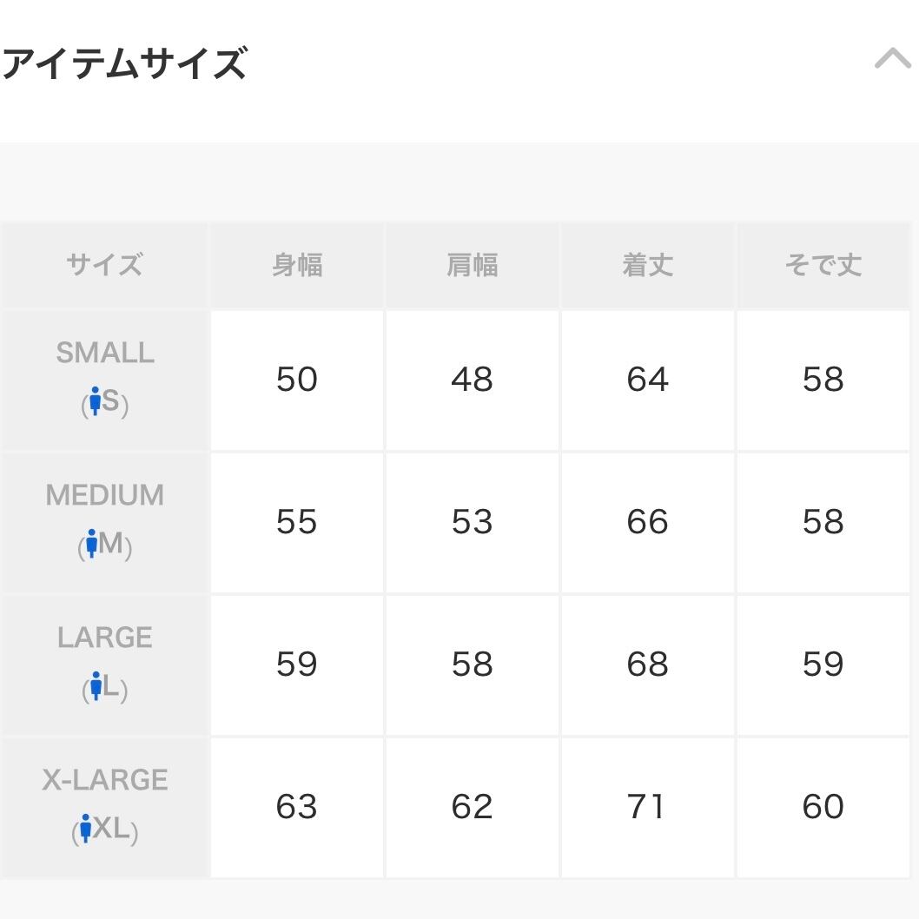Click the blue person icon beside S
Viewport: 919px width, 919px height.
pos(95,401)
